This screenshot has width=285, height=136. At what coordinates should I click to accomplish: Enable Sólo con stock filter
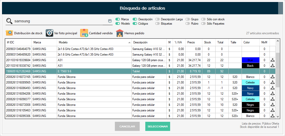204,19
